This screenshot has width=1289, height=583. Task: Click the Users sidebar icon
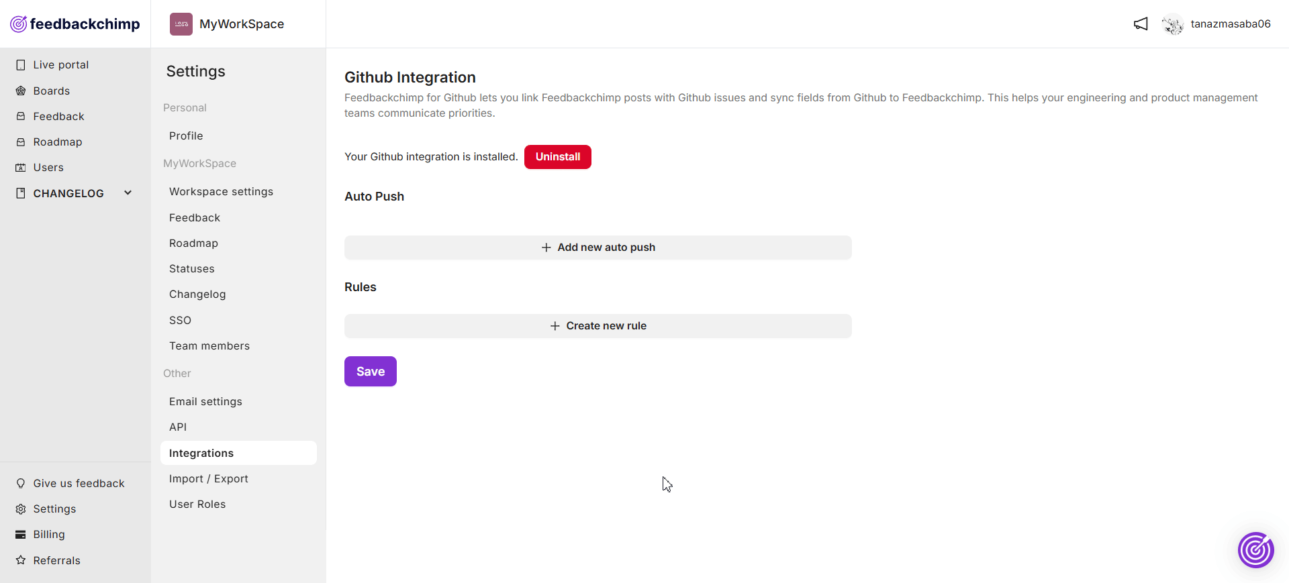tap(21, 168)
